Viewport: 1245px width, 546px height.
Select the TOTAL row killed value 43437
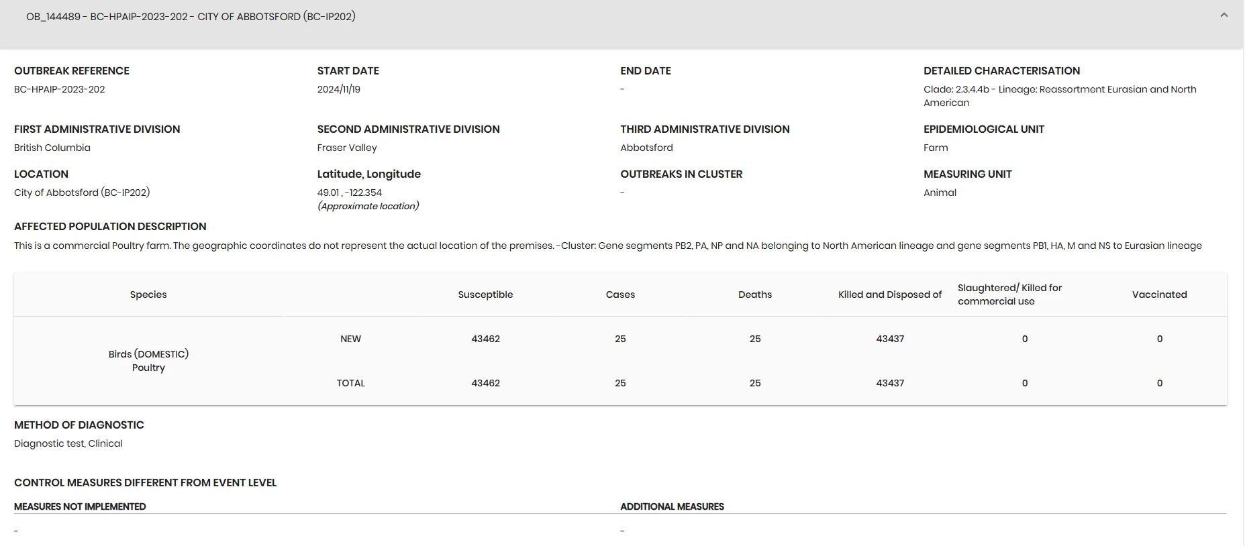[x=890, y=383]
